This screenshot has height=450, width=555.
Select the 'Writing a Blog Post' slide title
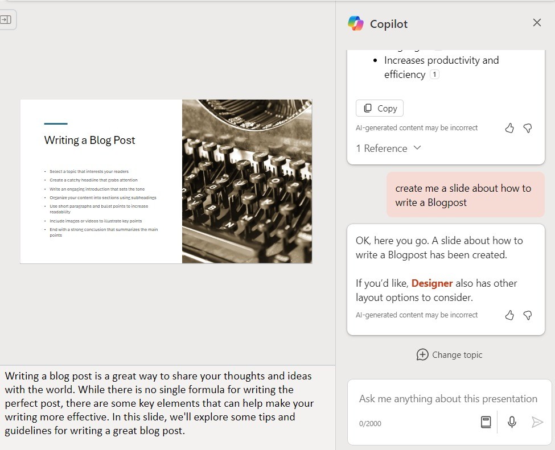point(90,141)
